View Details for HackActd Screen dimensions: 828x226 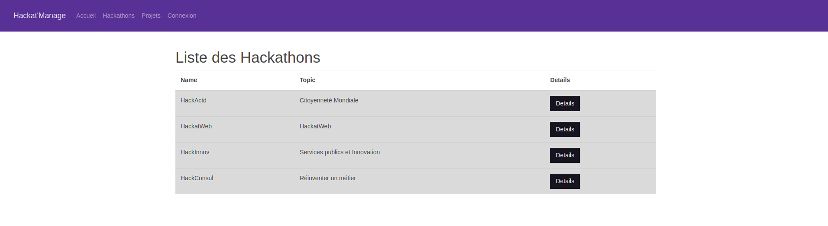click(x=565, y=103)
